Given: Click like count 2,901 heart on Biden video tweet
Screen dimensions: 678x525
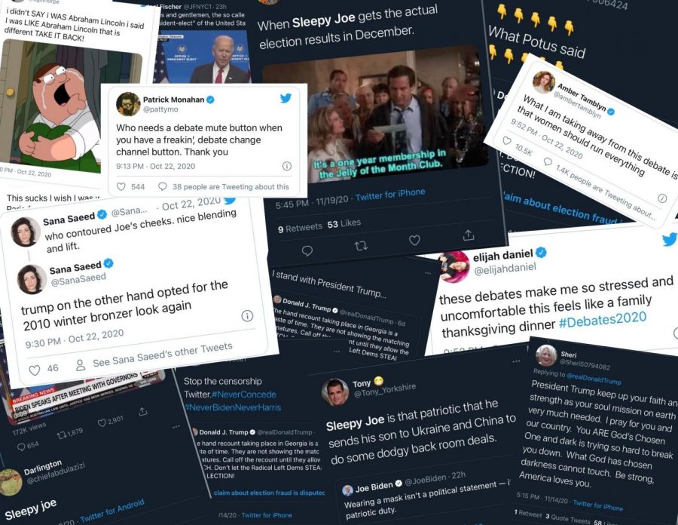Looking at the screenshot, I should [x=101, y=423].
